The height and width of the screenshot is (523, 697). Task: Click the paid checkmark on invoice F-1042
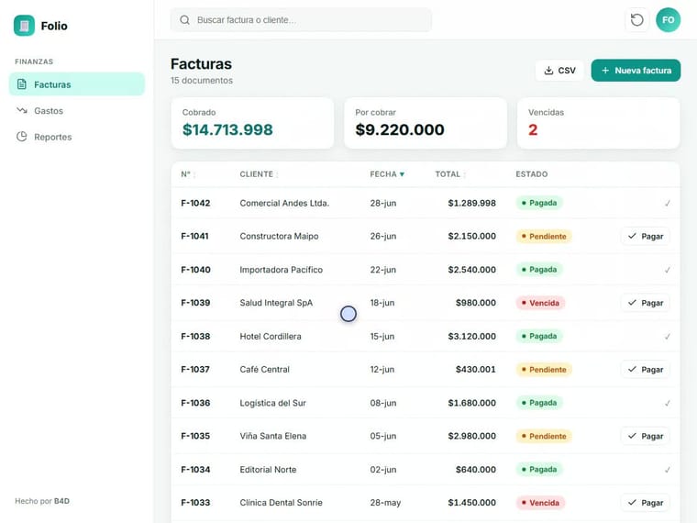pos(667,204)
